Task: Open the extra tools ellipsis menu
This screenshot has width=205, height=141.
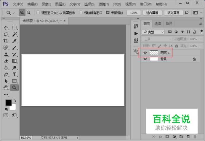Action: click(x=6, y=94)
